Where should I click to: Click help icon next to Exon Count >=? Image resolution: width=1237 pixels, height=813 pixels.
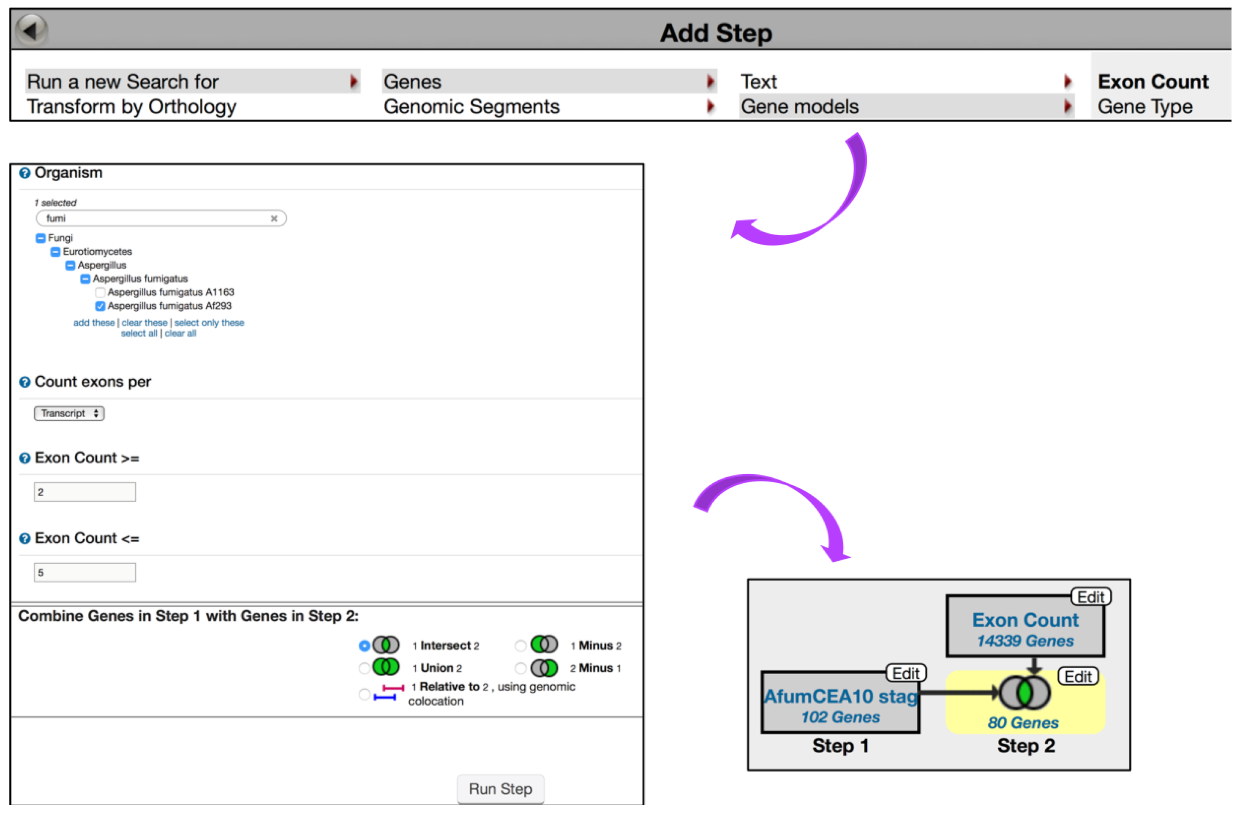25,458
